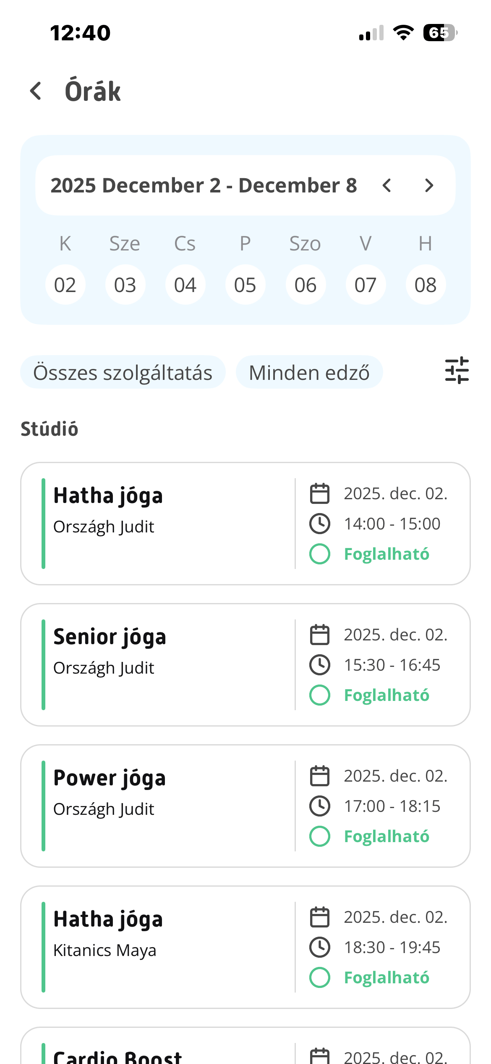Select Saturday 06 in week strip

306,285
